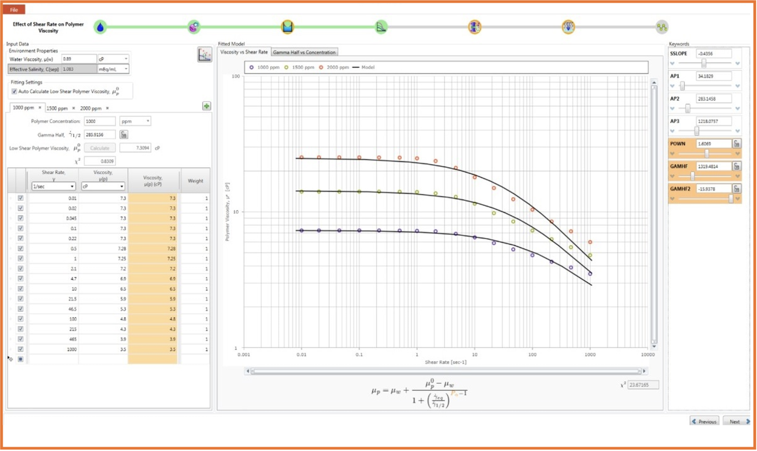Uncheck the row with shear rate 0.01
757x451 pixels.
point(21,198)
